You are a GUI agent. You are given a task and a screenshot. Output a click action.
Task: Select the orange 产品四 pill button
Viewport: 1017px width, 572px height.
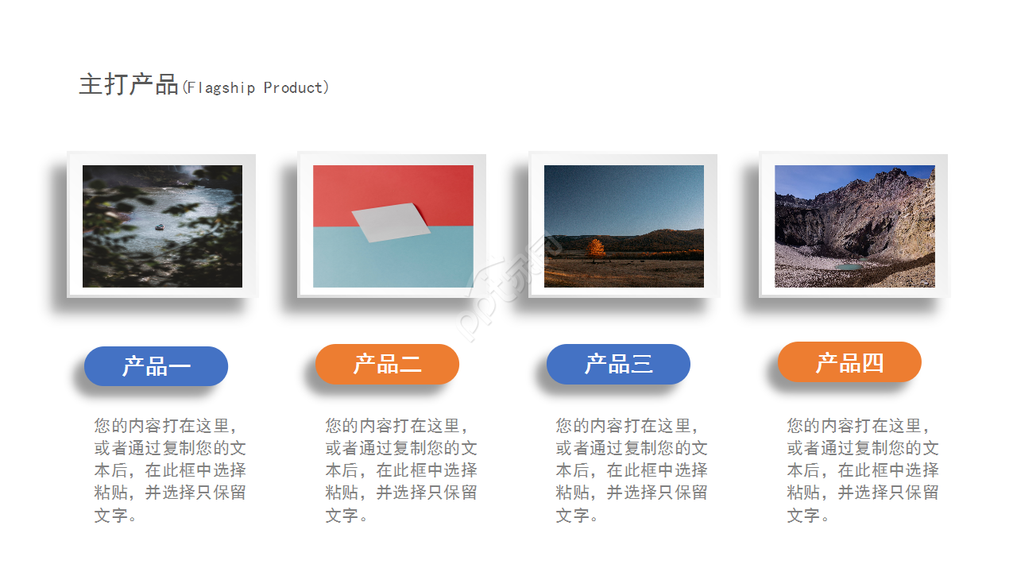pos(849,362)
